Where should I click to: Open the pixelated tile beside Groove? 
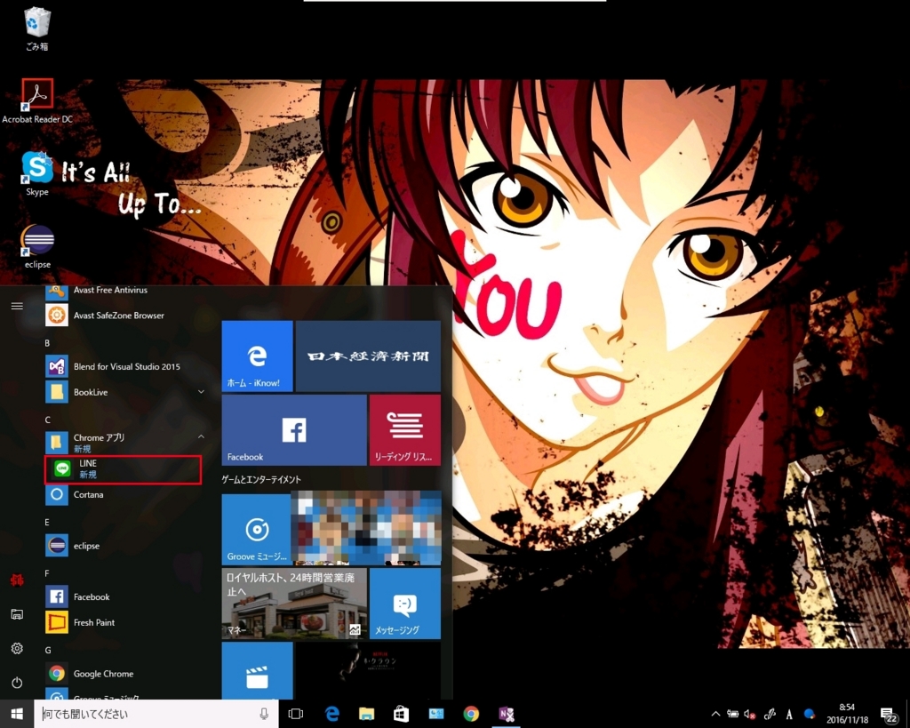[366, 528]
